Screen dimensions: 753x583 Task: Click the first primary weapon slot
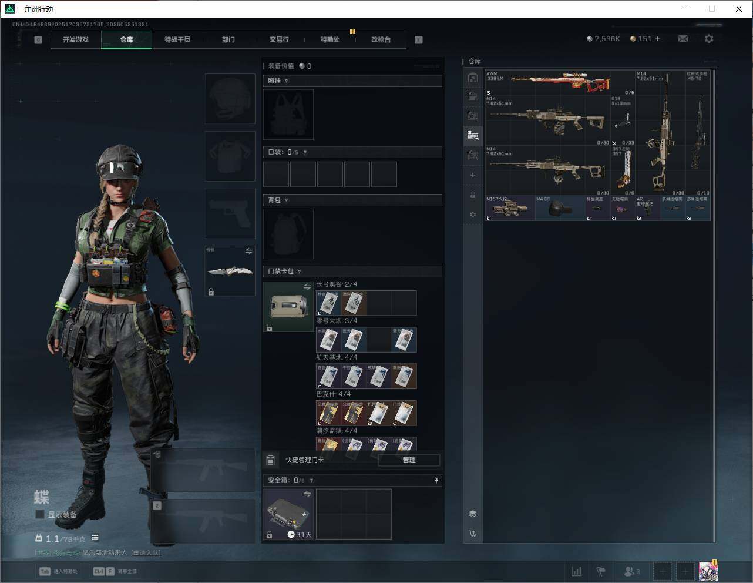(203, 470)
